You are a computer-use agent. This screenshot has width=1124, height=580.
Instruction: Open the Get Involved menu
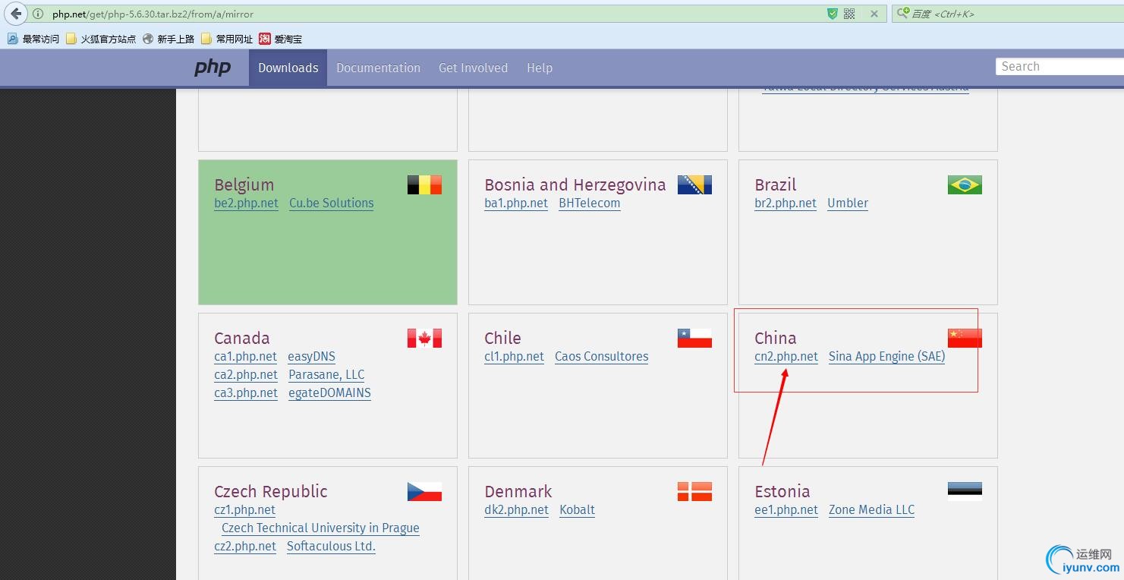point(473,68)
